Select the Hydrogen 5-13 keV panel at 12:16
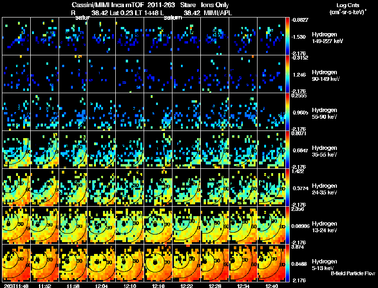The width and height of the screenshot is (378, 288). coord(158,263)
